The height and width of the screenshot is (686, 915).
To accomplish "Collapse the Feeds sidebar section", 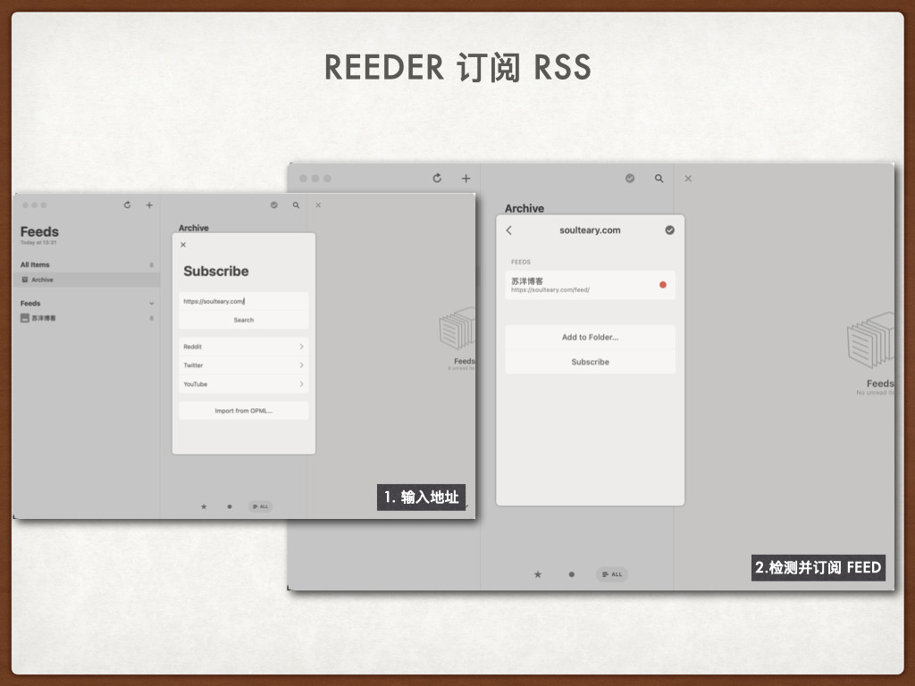I will 152,303.
